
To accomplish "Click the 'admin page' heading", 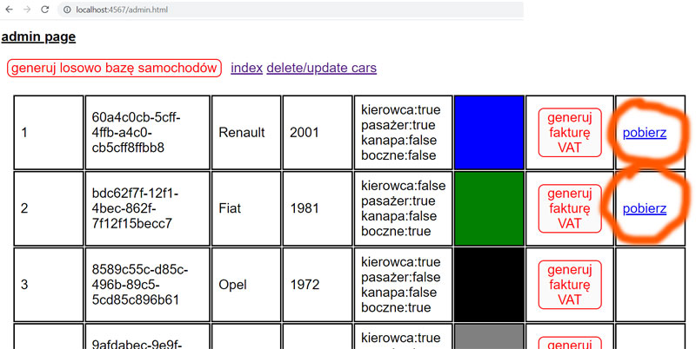I will pos(38,36).
